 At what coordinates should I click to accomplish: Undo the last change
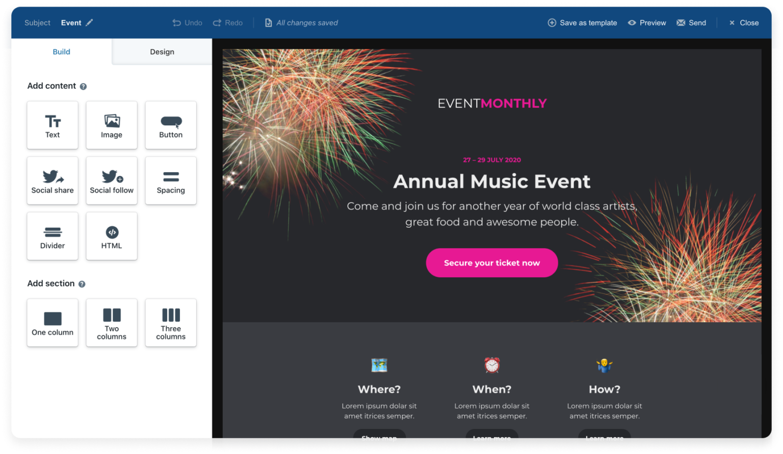(187, 22)
